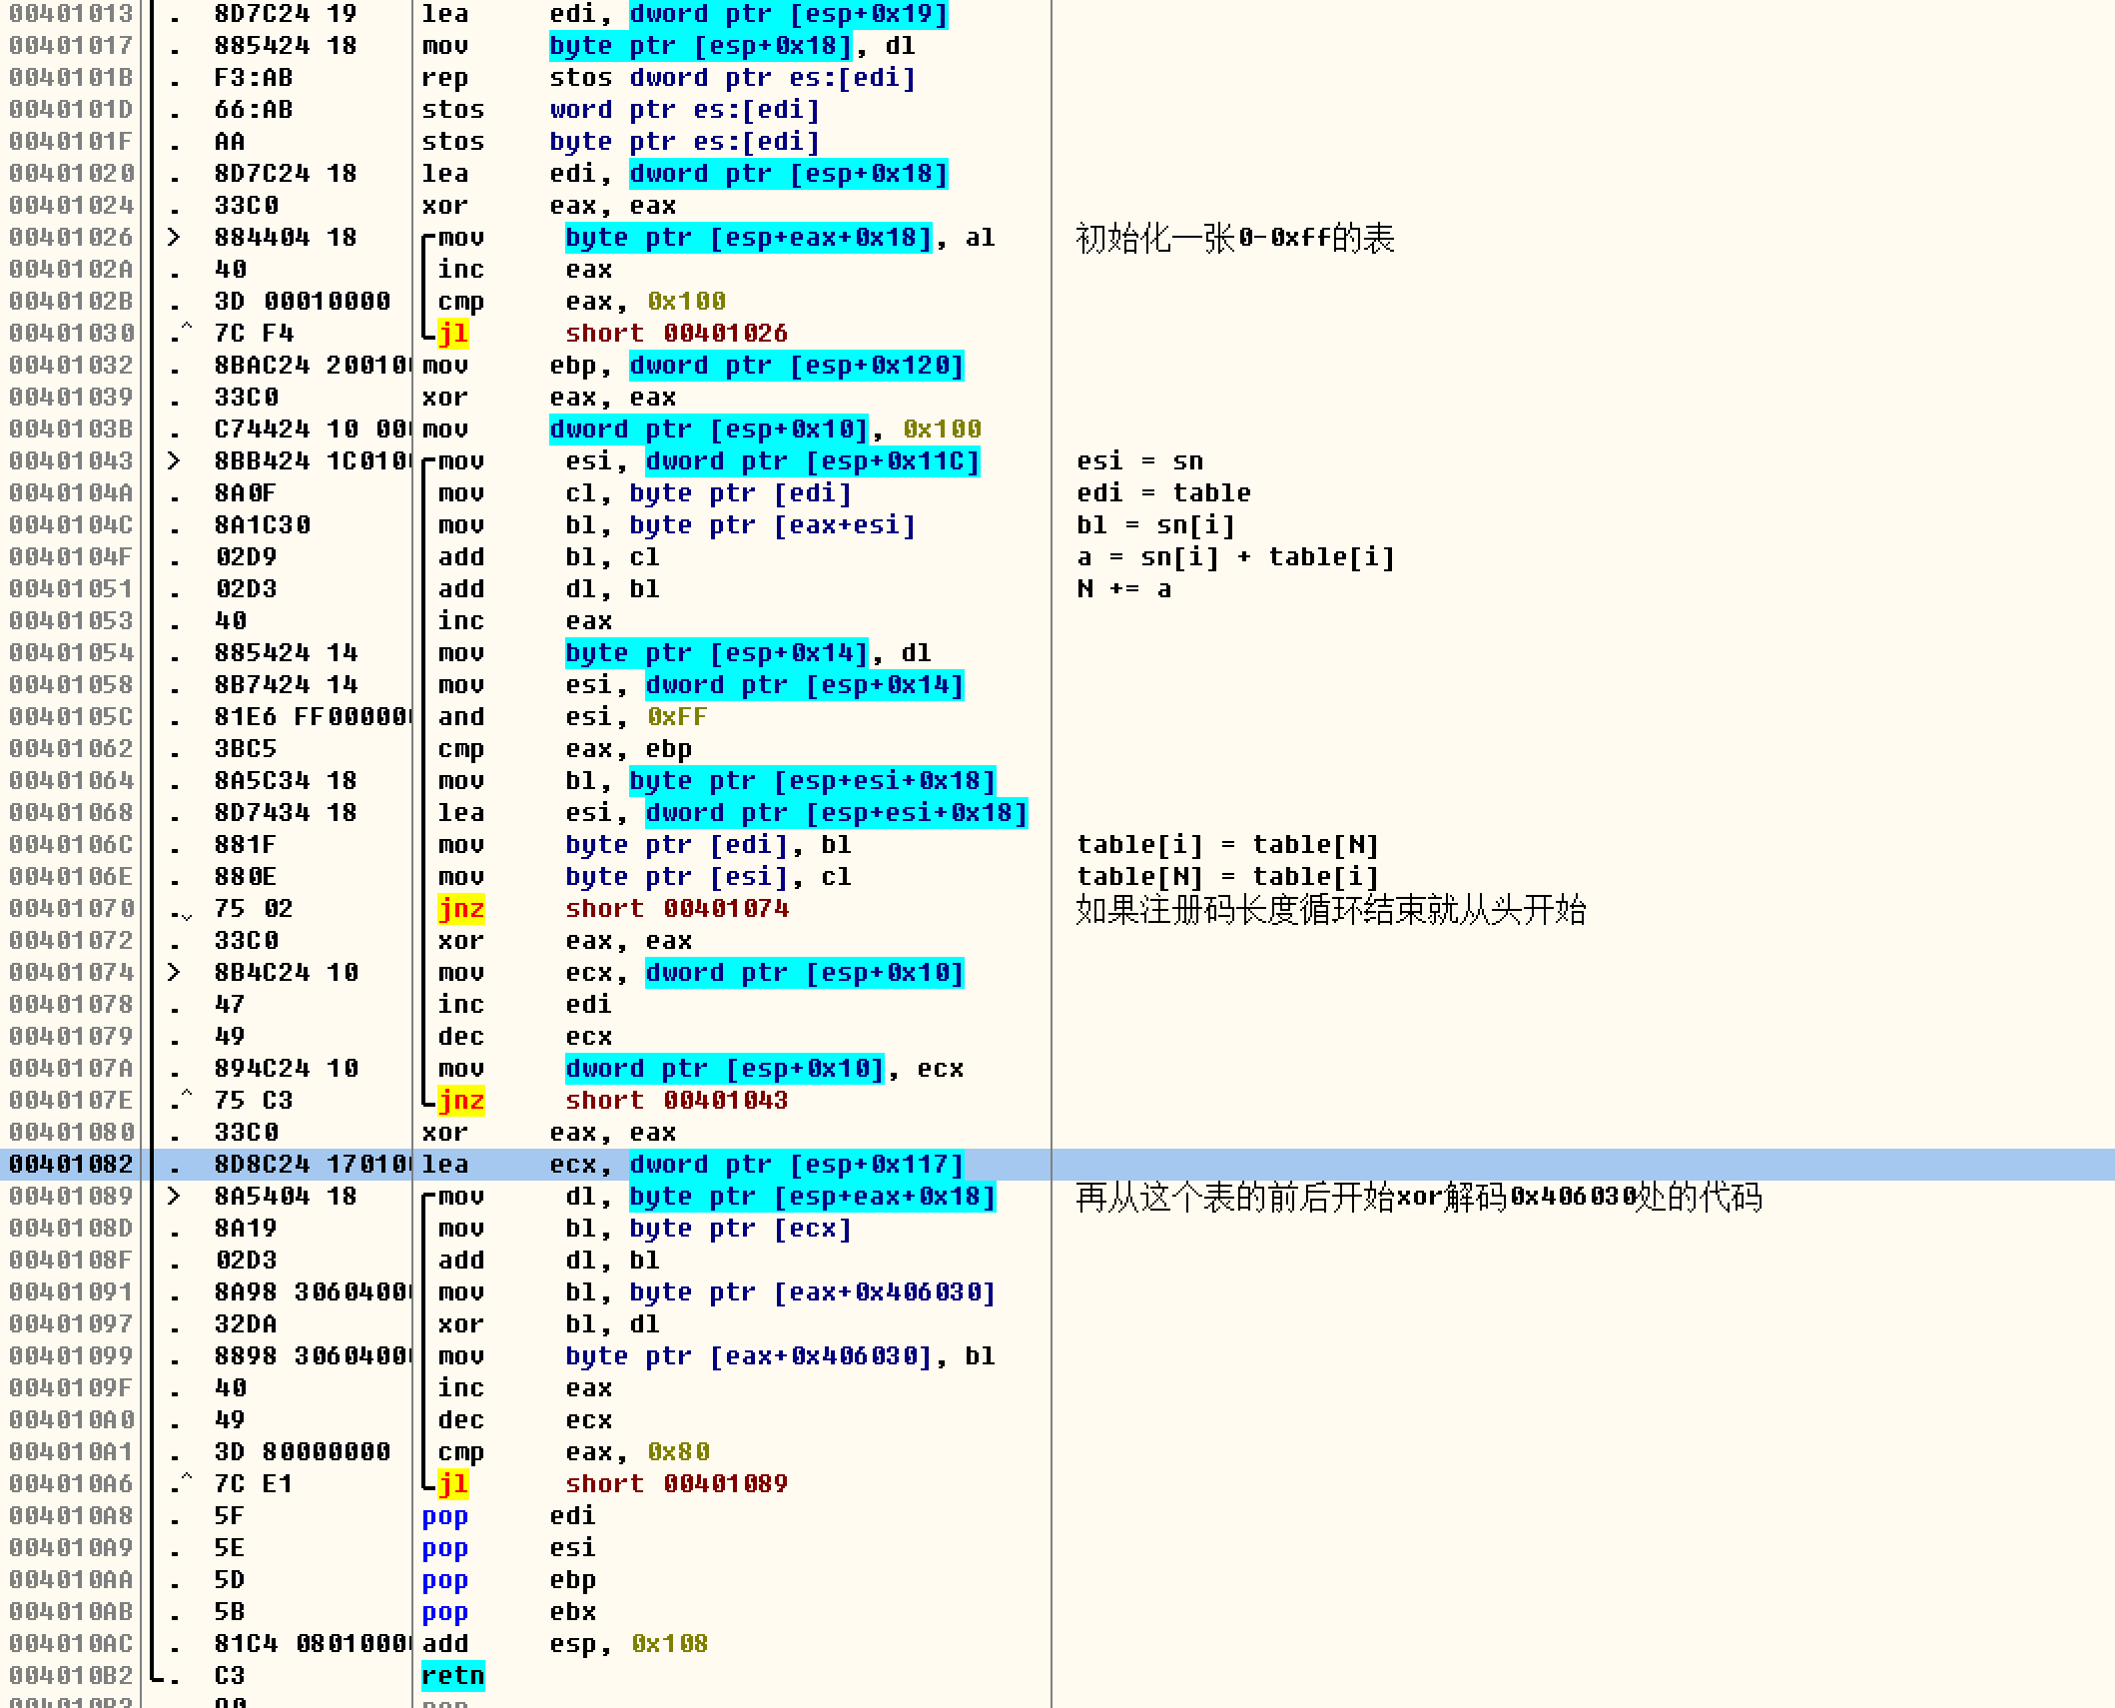This screenshot has width=2115, height=1708.
Task: Click the jnz short 00401043 instruction
Action: [460, 1100]
